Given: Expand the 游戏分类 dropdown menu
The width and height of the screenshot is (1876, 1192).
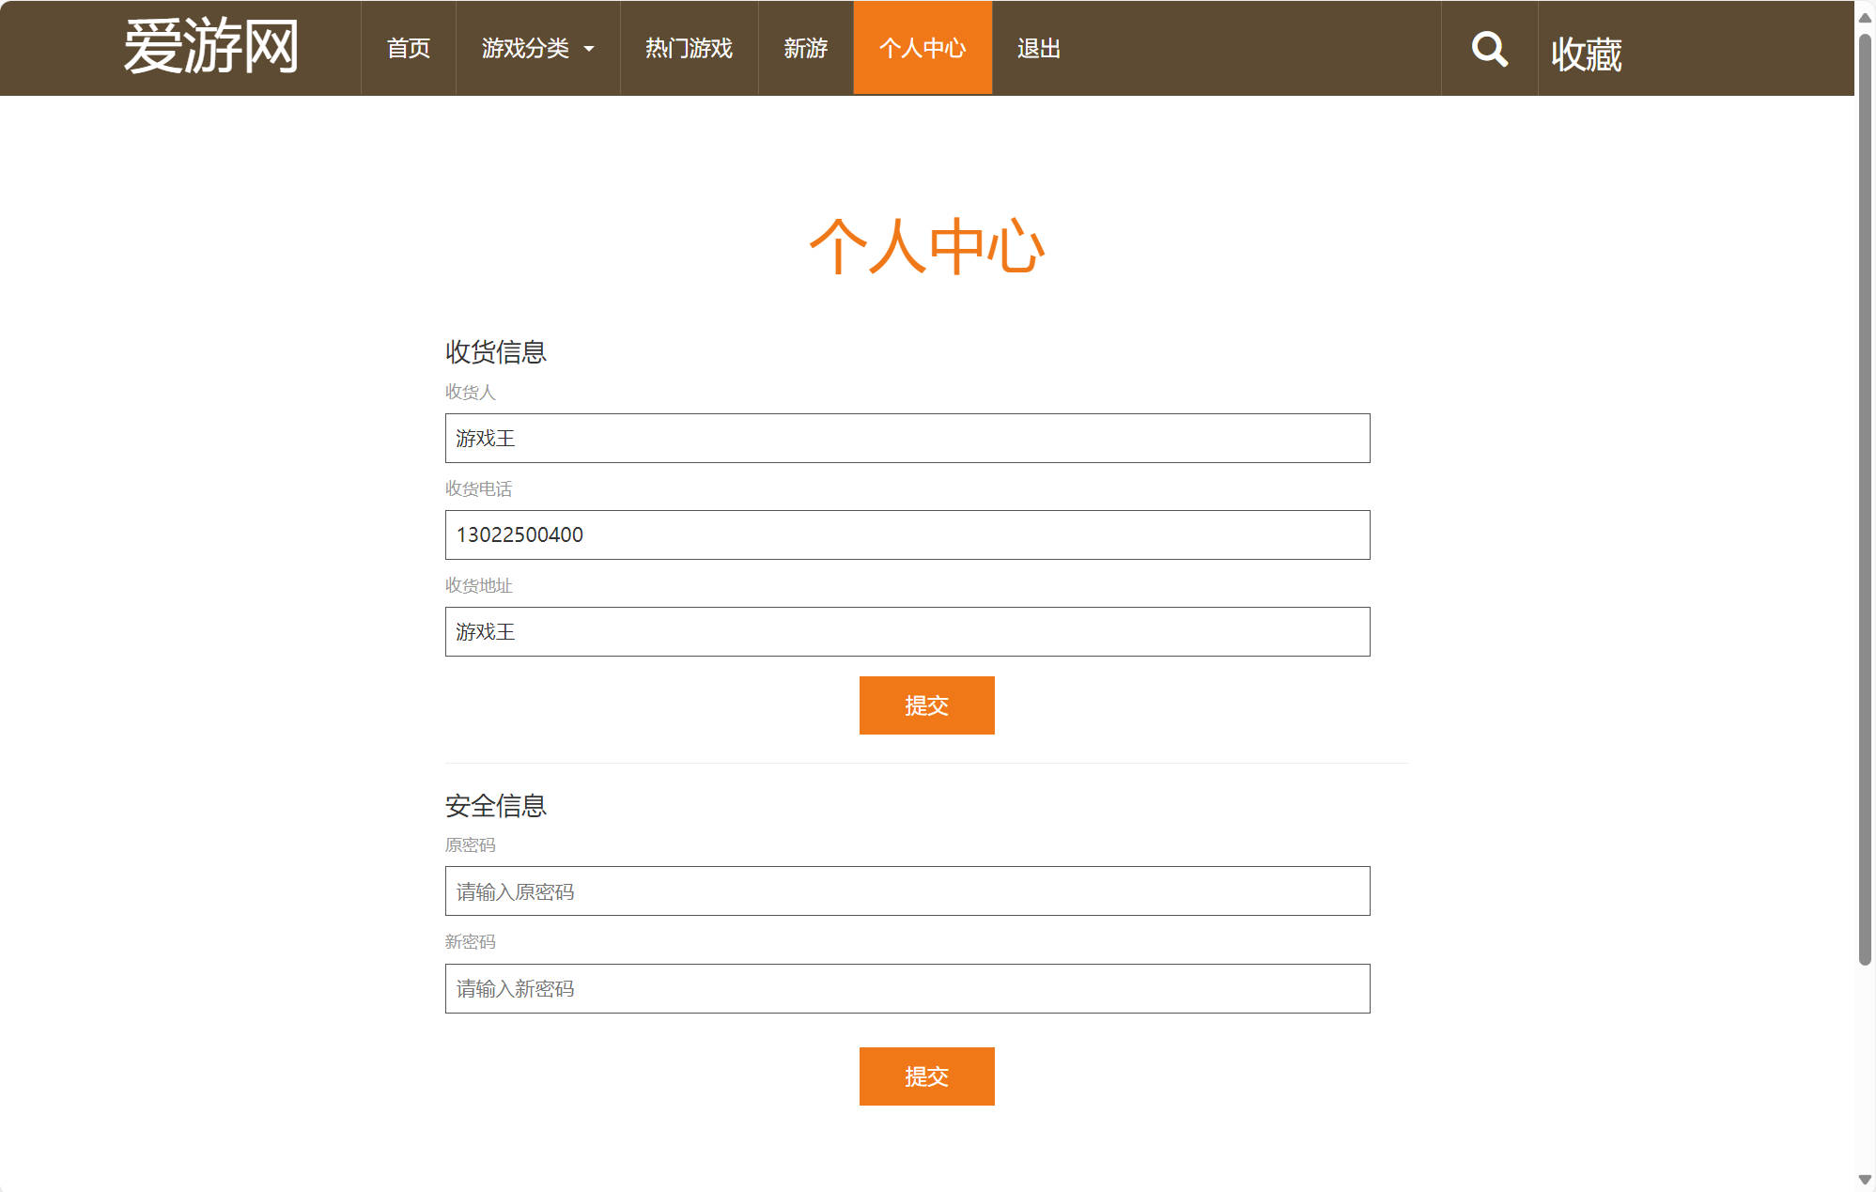Looking at the screenshot, I should pos(527,48).
